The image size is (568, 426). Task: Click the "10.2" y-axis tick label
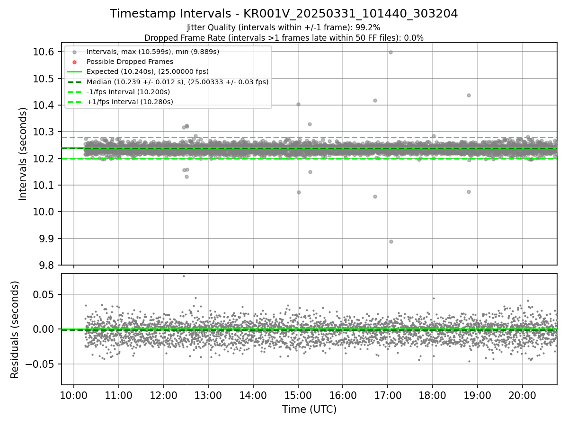point(44,159)
